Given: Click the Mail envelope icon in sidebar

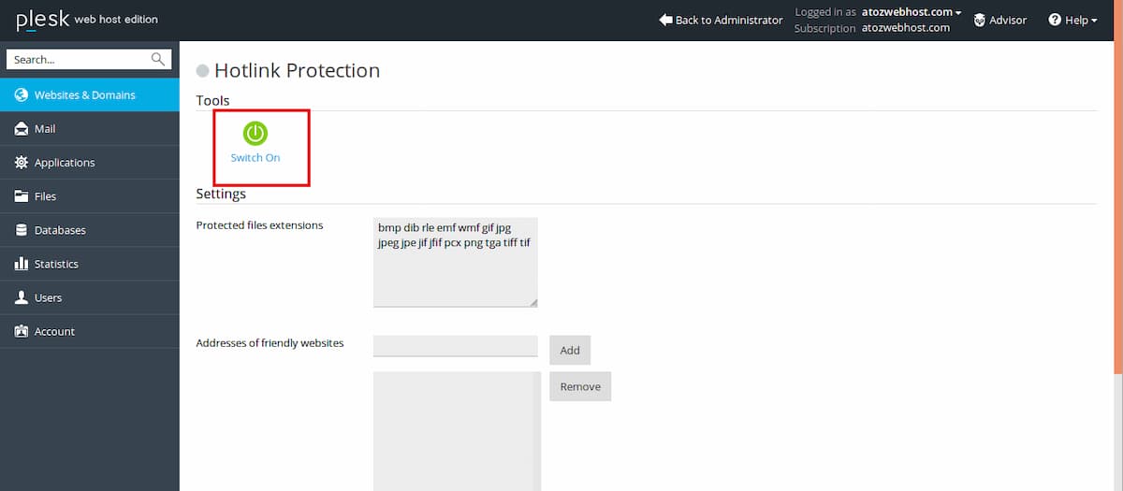Looking at the screenshot, I should pyautogui.click(x=21, y=129).
